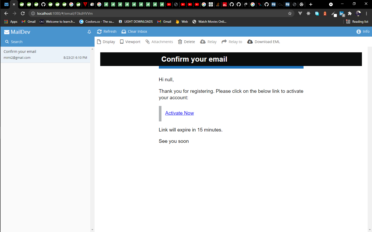
Task: Open the Chrome three-dot menu
Action: (367, 13)
